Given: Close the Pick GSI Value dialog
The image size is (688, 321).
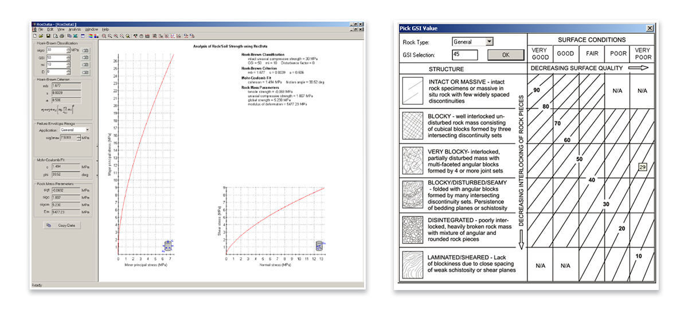Looking at the screenshot, I should (649, 28).
